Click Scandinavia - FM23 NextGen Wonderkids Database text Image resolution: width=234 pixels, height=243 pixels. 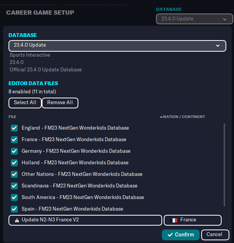[x=80, y=186]
